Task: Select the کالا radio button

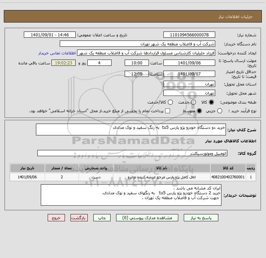Action: [x=211, y=102]
